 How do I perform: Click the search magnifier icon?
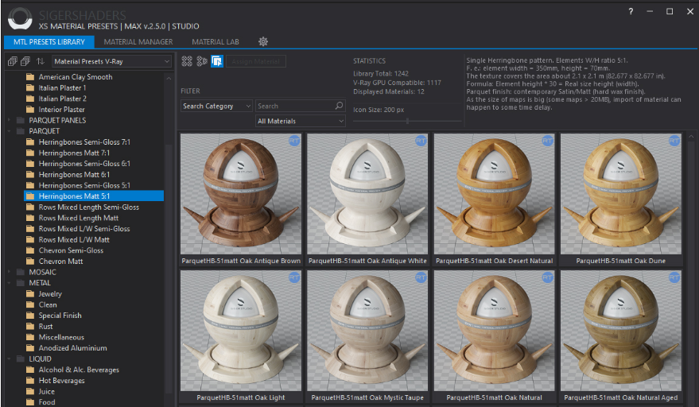click(x=340, y=106)
